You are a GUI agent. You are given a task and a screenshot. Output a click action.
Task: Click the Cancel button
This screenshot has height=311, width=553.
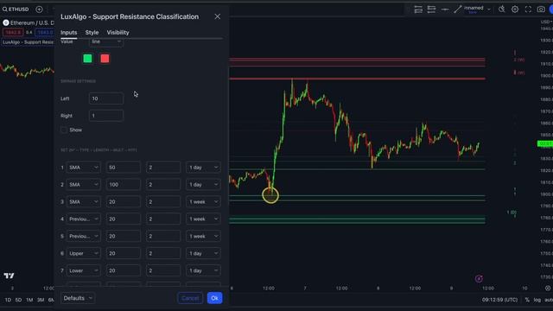pos(190,298)
